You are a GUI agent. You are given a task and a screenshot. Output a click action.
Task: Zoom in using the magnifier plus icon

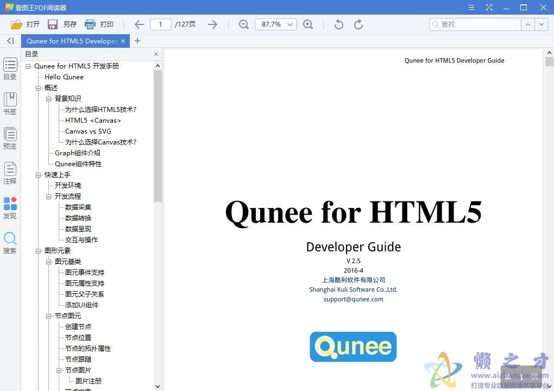(x=308, y=24)
